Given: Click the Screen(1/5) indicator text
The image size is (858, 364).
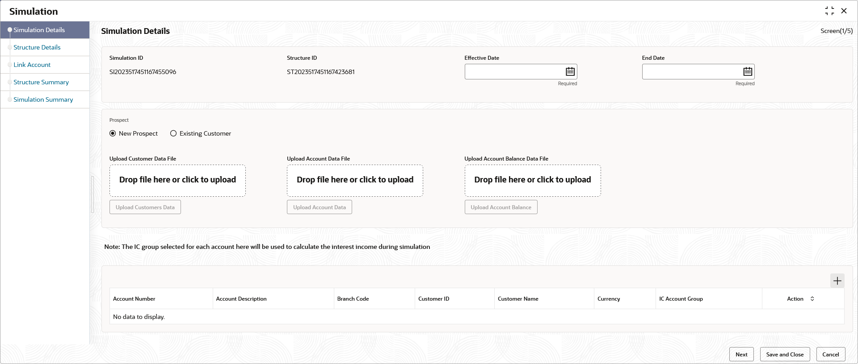Looking at the screenshot, I should 837,31.
